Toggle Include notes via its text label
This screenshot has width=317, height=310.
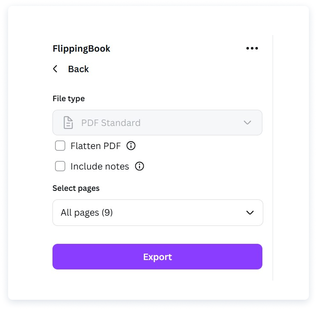(100, 167)
